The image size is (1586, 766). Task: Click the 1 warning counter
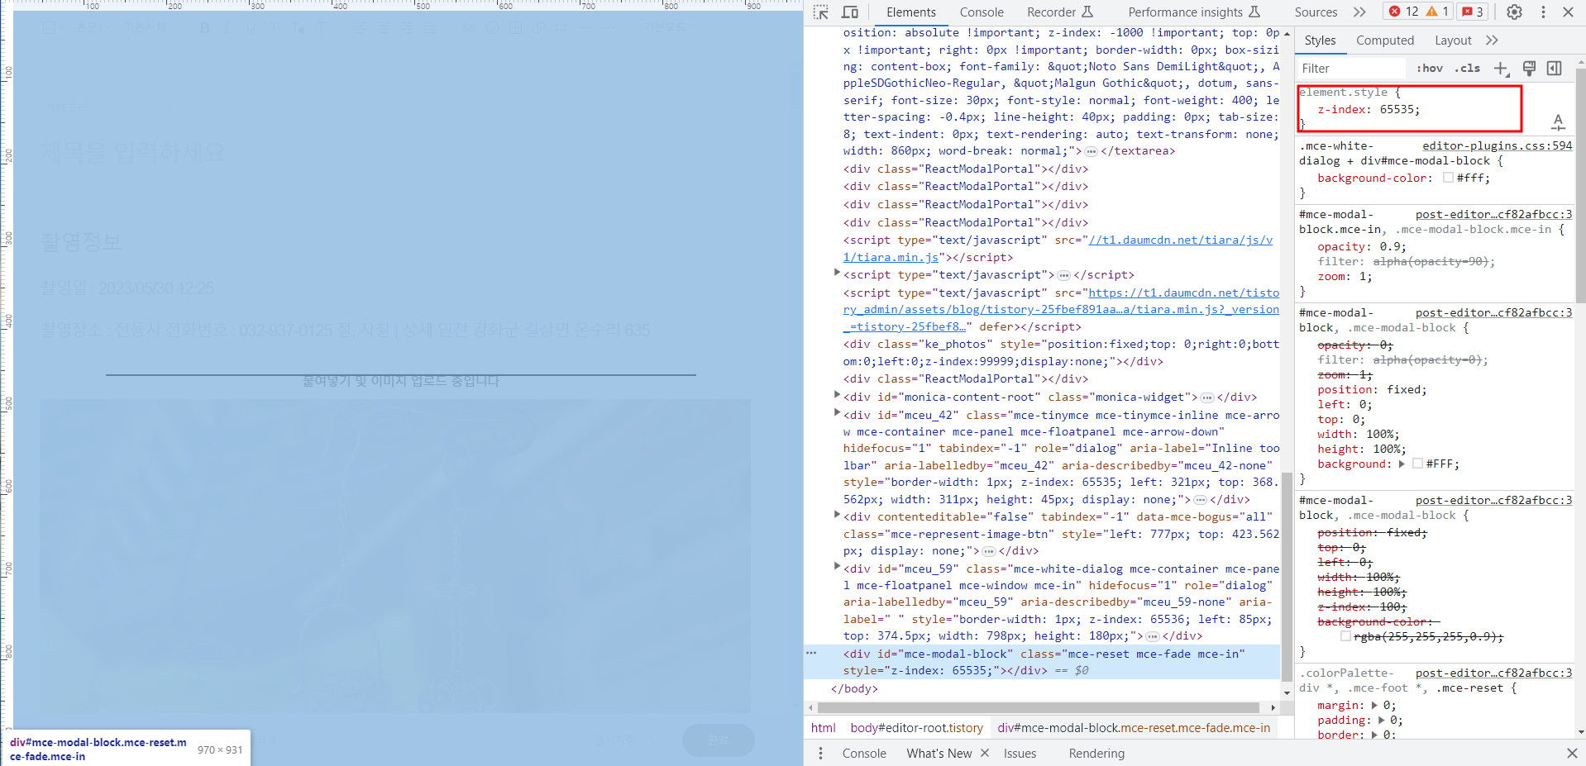1438,12
